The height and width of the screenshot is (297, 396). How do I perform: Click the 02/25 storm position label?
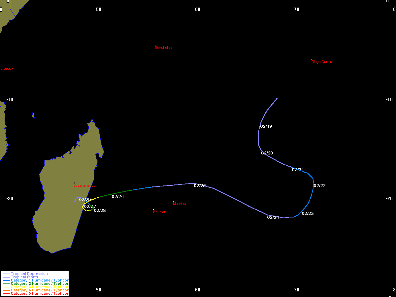pos(200,186)
